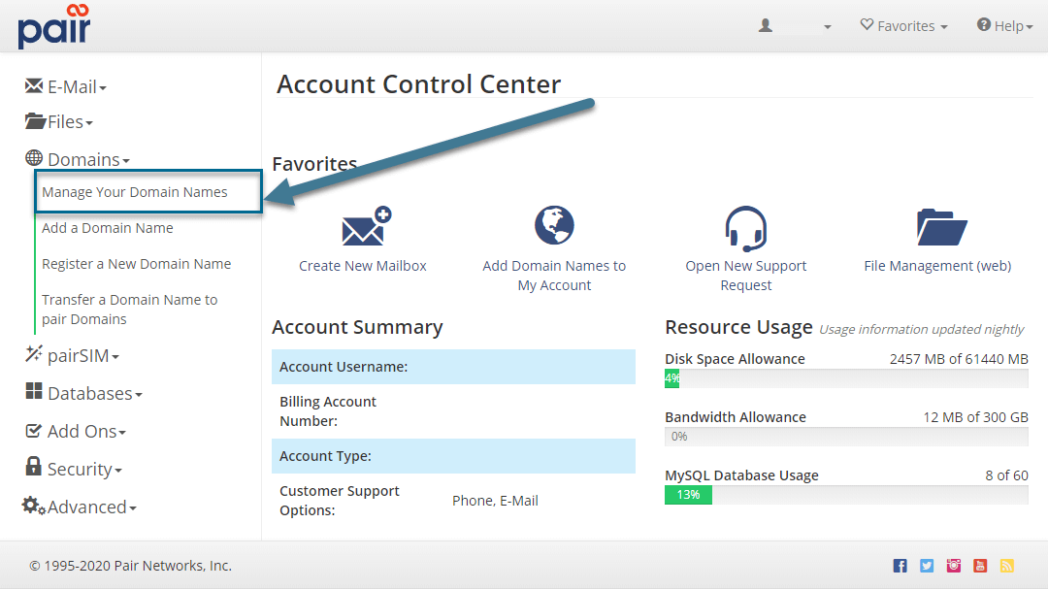Click the Favorites heart icon
The height and width of the screenshot is (589, 1048).
(x=867, y=24)
